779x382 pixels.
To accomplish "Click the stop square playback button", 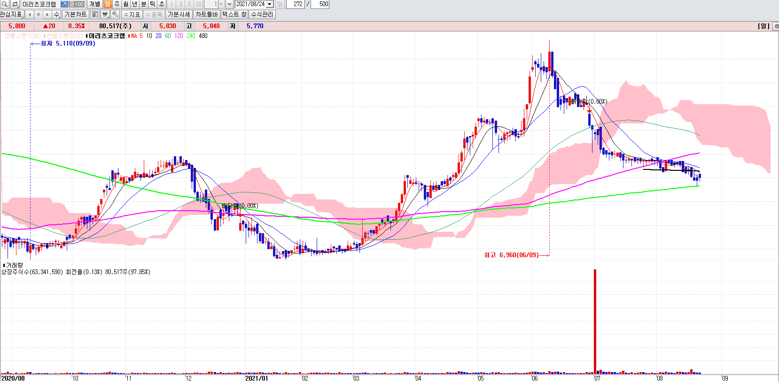I will point(39,15).
